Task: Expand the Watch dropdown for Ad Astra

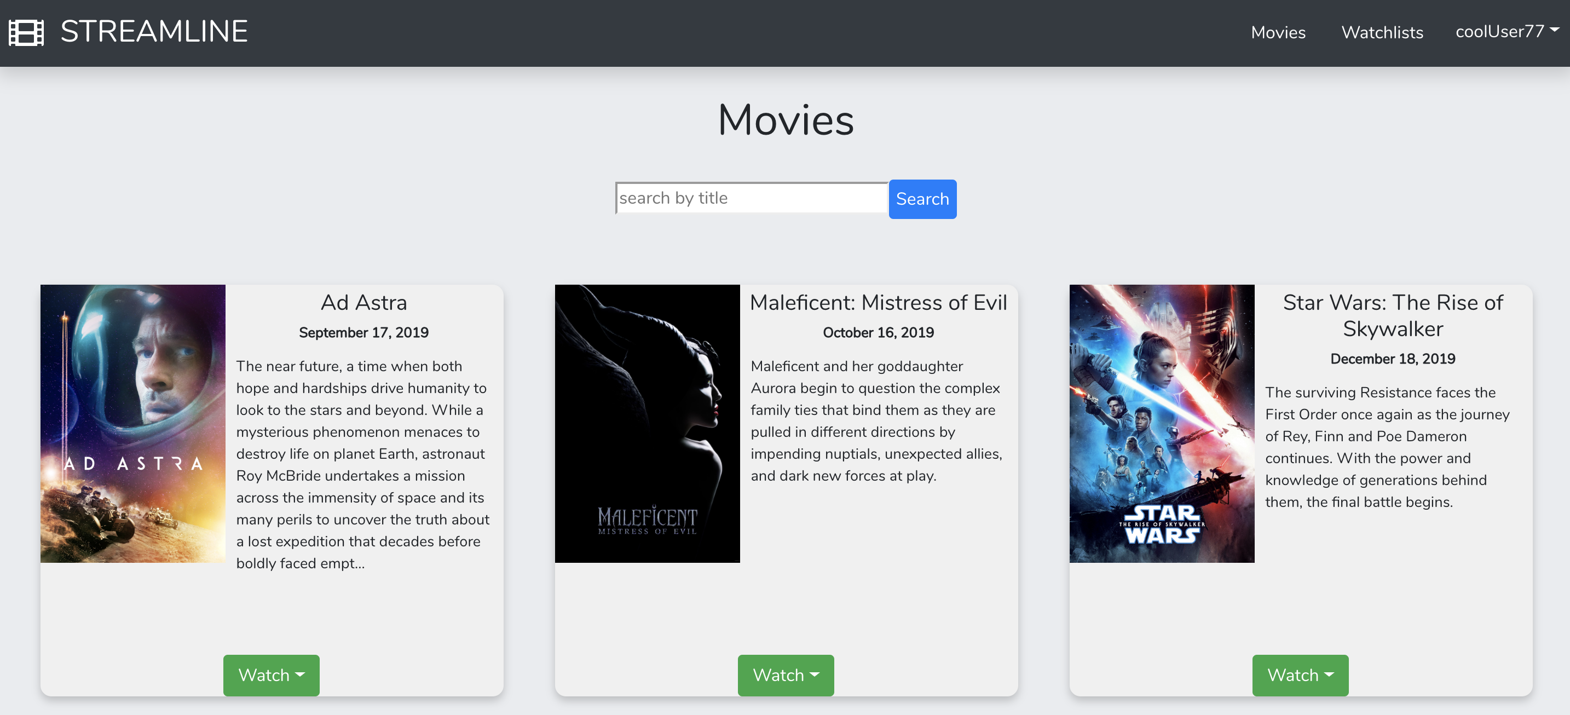Action: [x=271, y=675]
